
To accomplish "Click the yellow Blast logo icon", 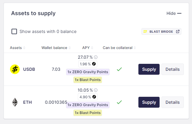I will 145,31.
